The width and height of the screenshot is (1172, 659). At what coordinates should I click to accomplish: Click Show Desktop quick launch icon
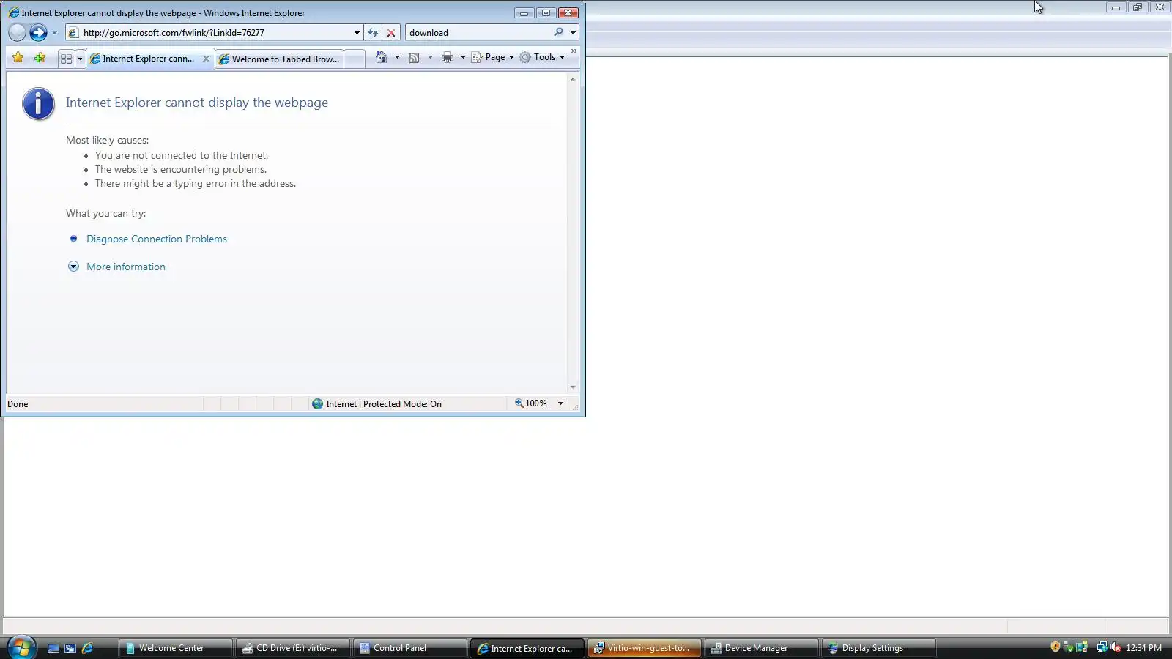(53, 648)
